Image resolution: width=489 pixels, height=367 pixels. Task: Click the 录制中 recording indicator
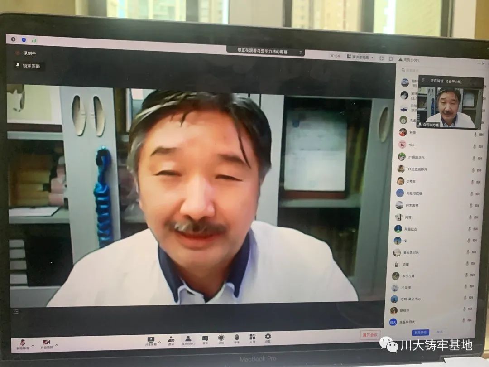coord(26,53)
